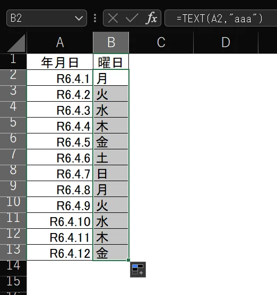Select row 15 header
277x295 pixels.
(x=13, y=284)
